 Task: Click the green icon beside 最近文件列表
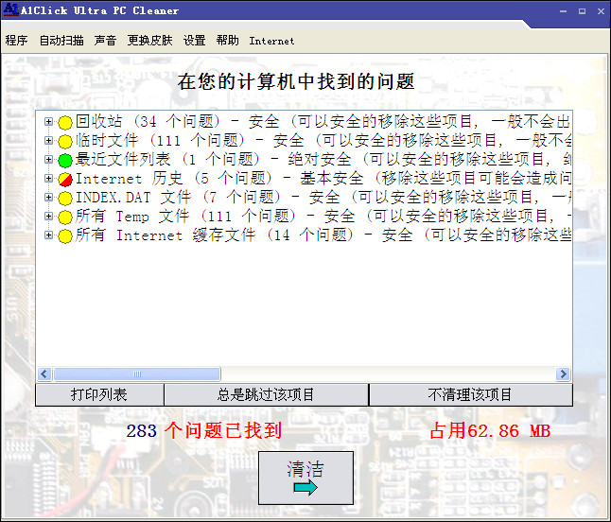pos(65,161)
